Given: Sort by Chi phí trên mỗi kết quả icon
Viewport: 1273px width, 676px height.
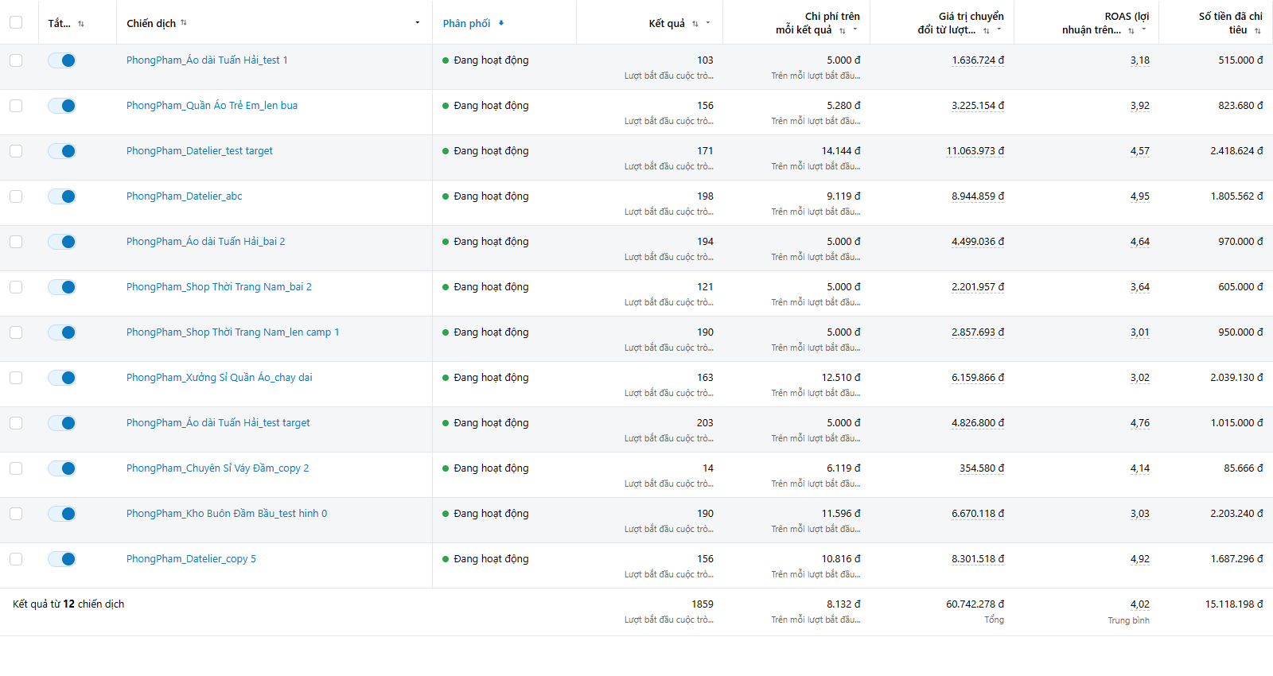Looking at the screenshot, I should (843, 30).
